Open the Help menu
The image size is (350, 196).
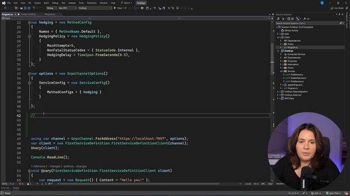click(x=113, y=3)
